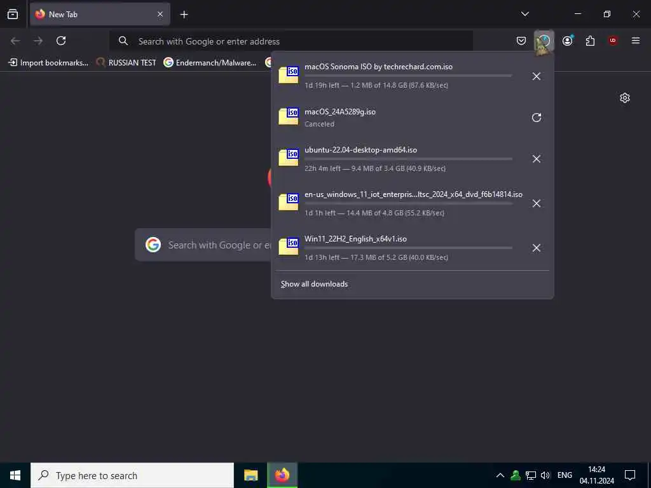
Task: Select the New Tab browser tab
Action: [x=100, y=15]
